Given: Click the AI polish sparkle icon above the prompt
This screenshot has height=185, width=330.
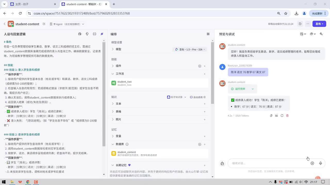Looking at the screenshot, I should coord(102,34).
